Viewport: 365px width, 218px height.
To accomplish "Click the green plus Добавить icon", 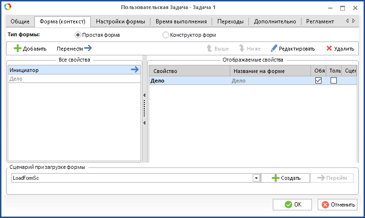I will [x=18, y=48].
